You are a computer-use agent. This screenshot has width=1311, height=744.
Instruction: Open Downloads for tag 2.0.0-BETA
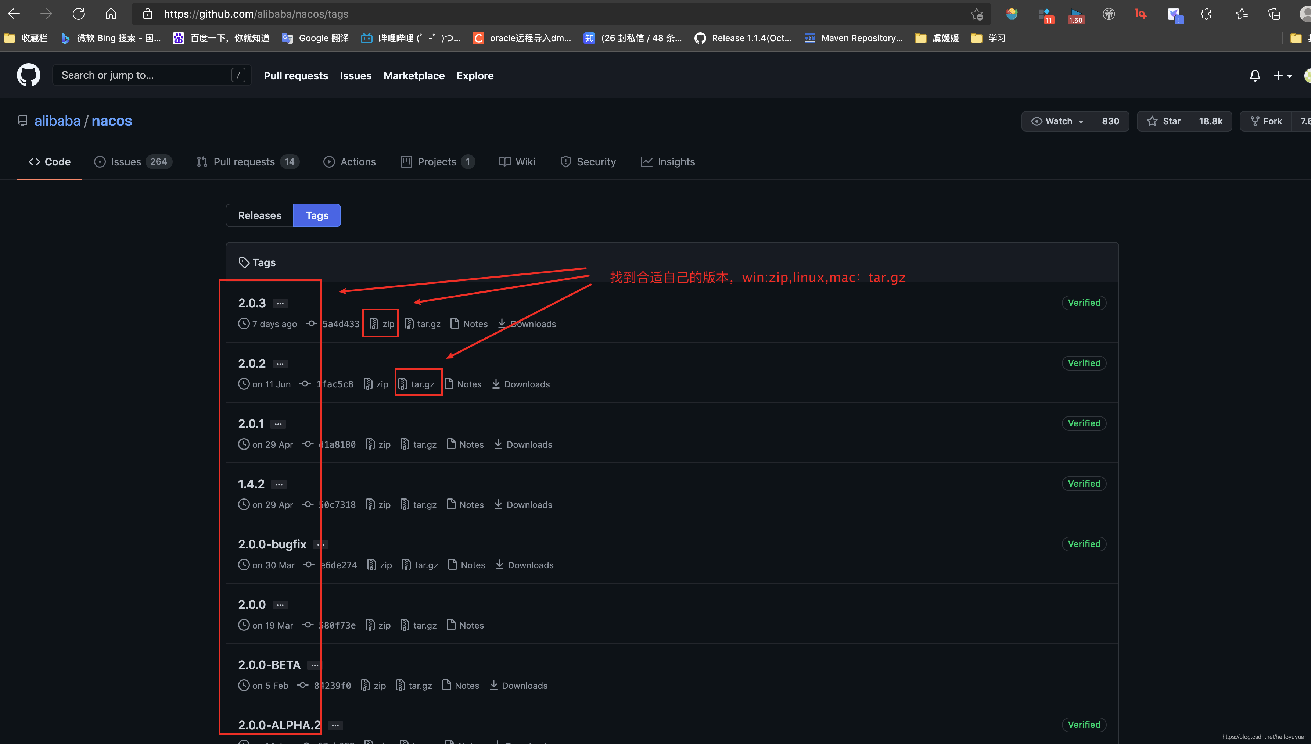coord(518,685)
